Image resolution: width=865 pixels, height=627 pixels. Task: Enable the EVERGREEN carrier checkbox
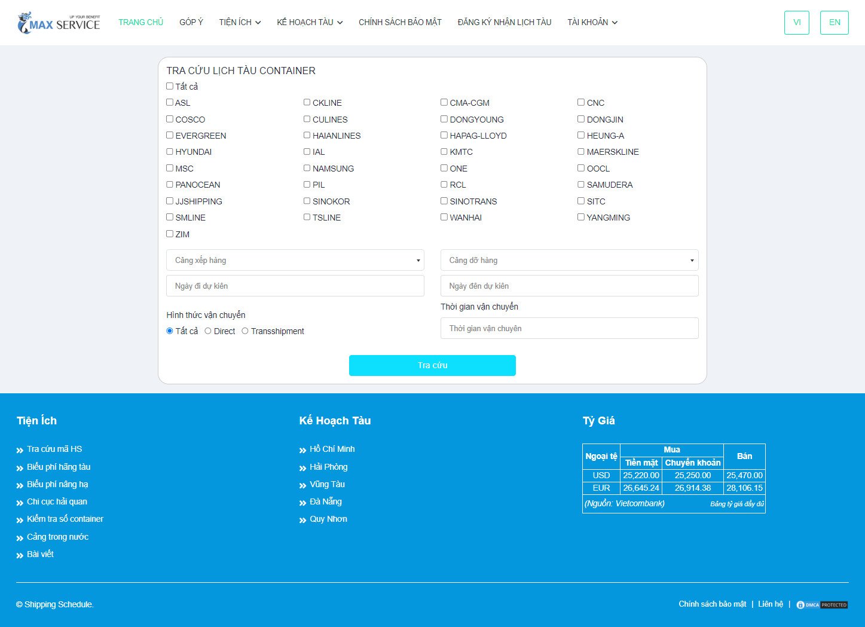(170, 134)
